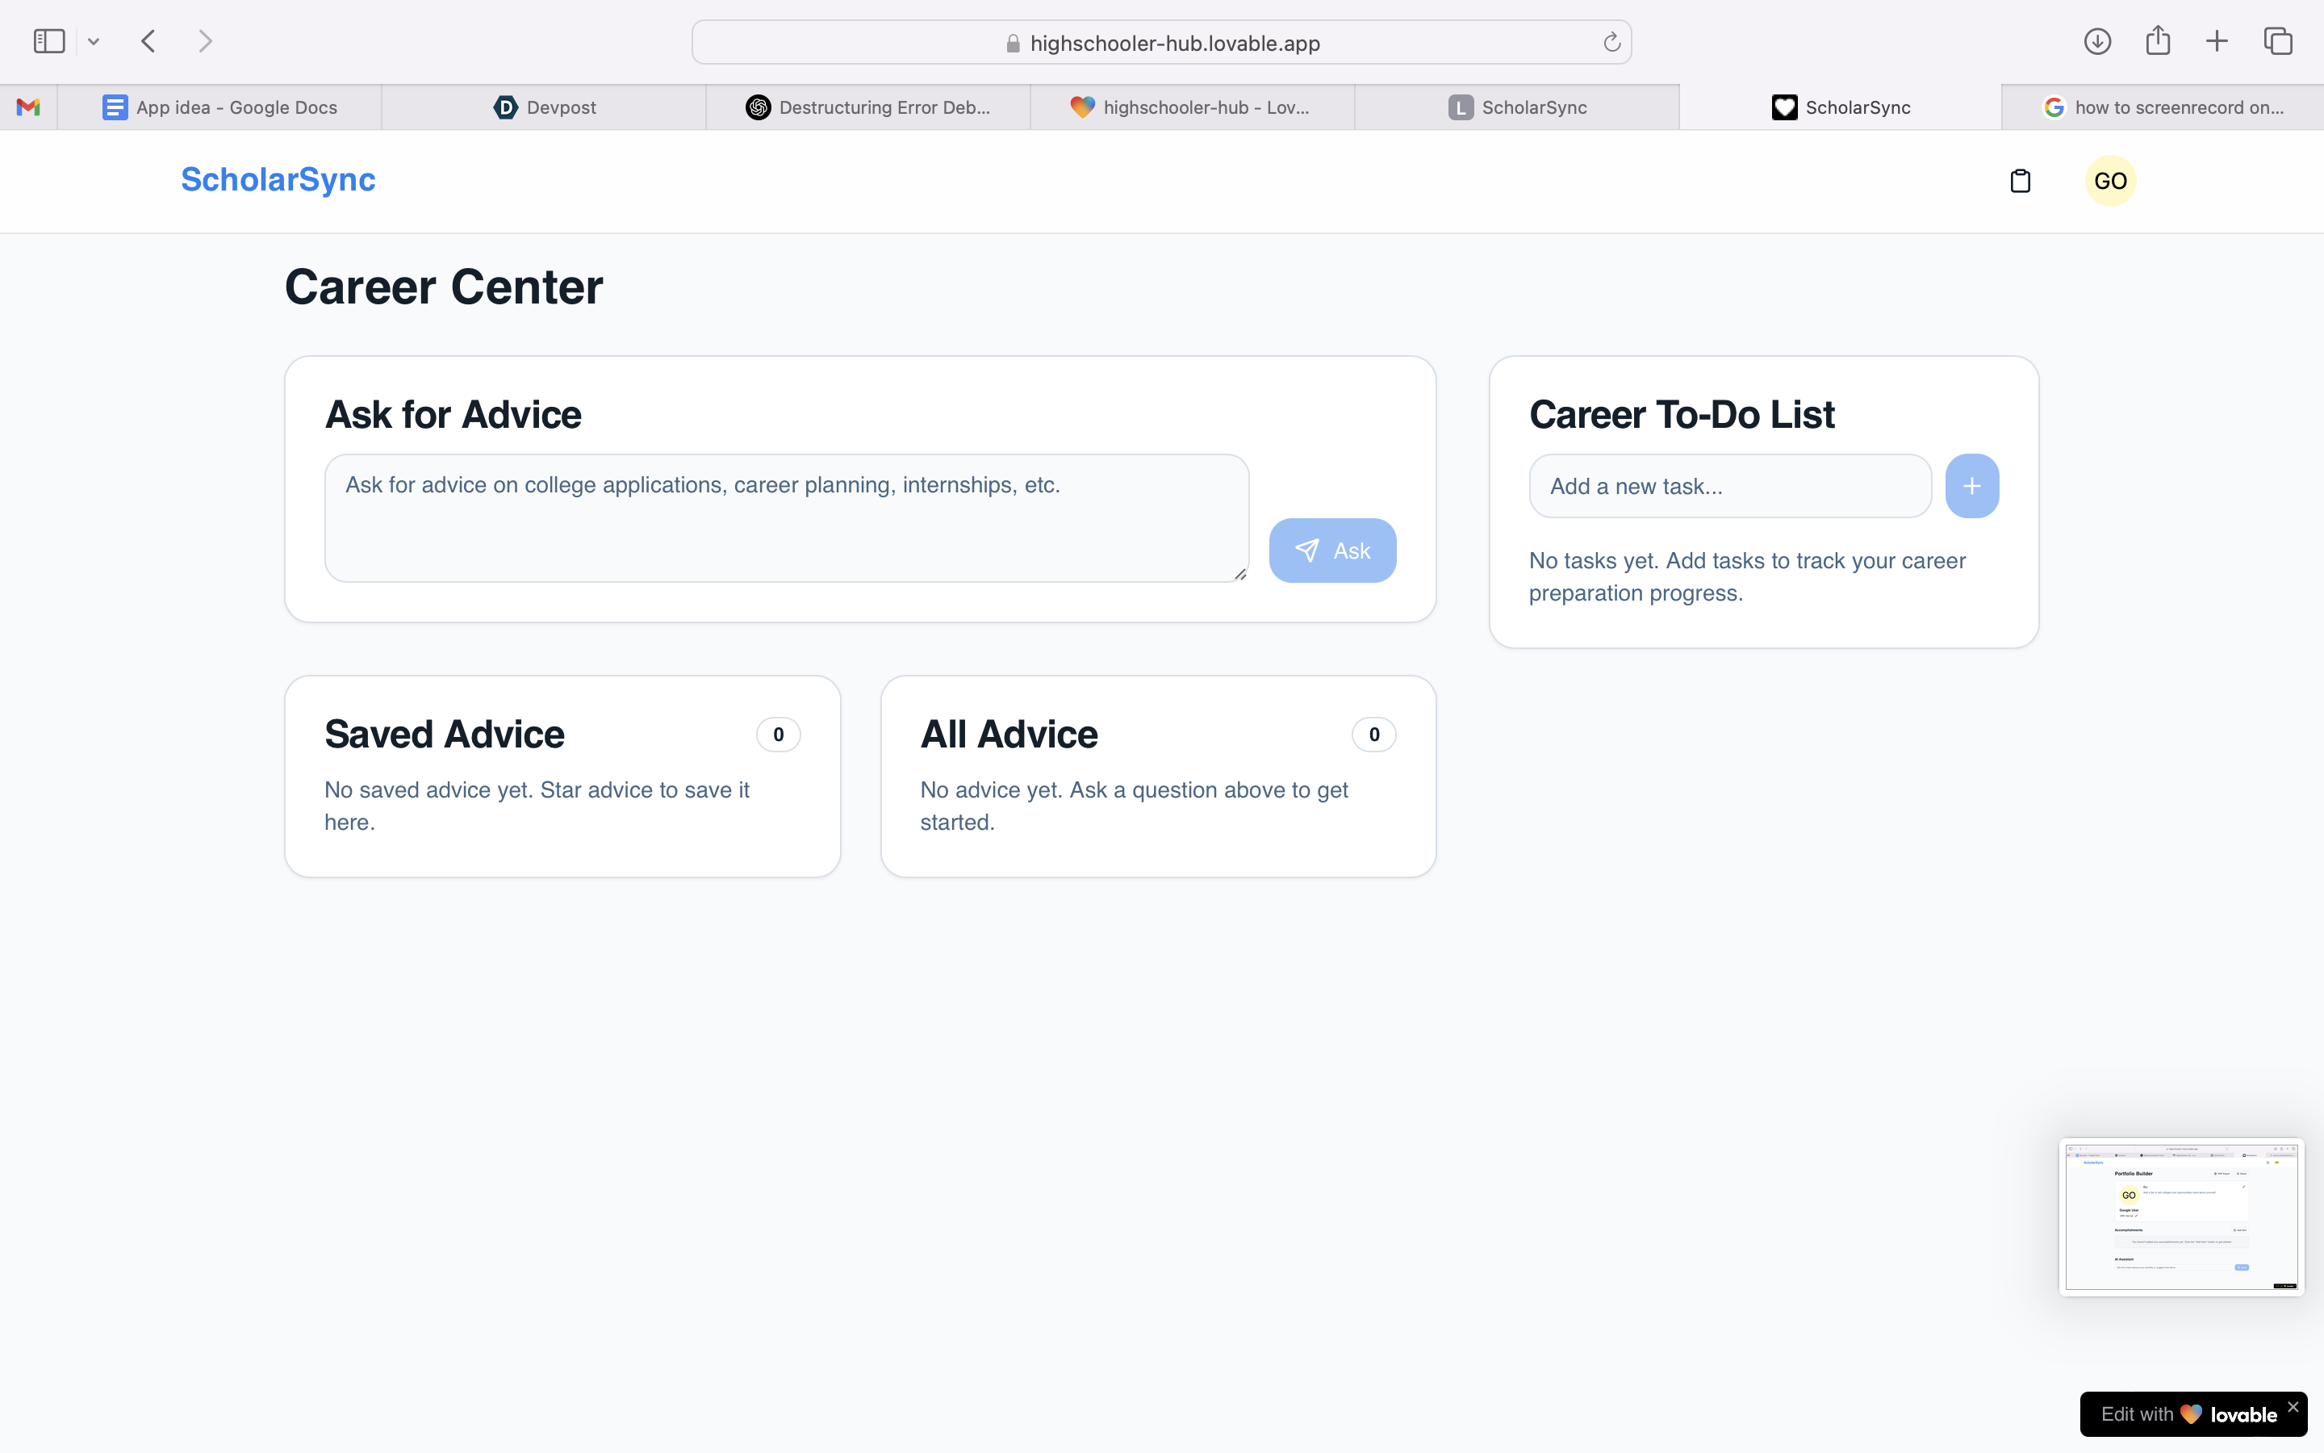The height and width of the screenshot is (1453, 2324).
Task: Expand the sidebar dropdown chevron
Action: [x=93, y=41]
